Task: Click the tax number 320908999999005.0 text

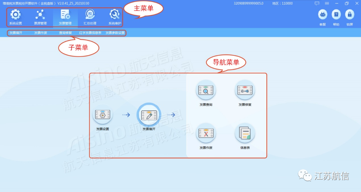Action: [x=249, y=3]
